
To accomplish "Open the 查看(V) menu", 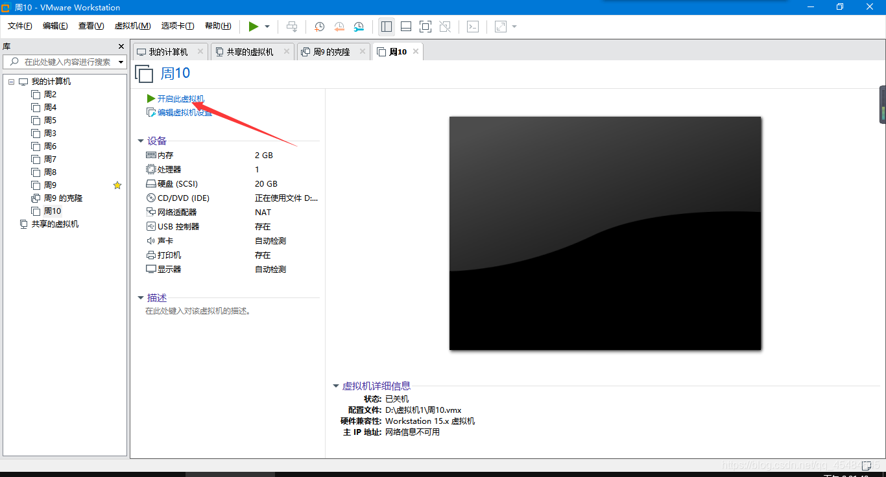I will [x=91, y=26].
